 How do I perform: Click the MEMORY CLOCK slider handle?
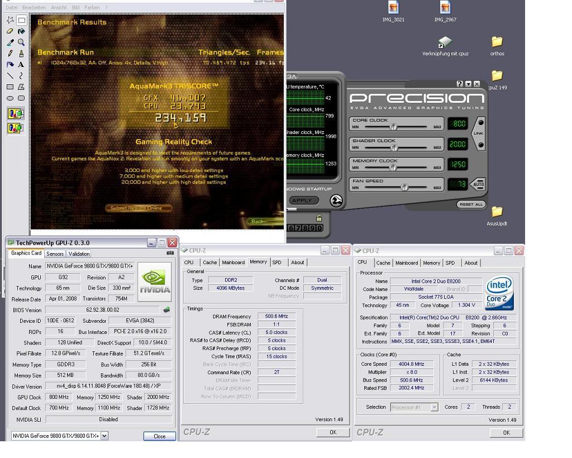(x=393, y=168)
